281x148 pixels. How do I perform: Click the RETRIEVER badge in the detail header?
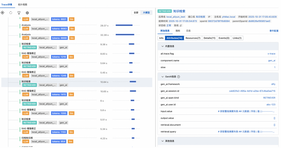click(165, 11)
